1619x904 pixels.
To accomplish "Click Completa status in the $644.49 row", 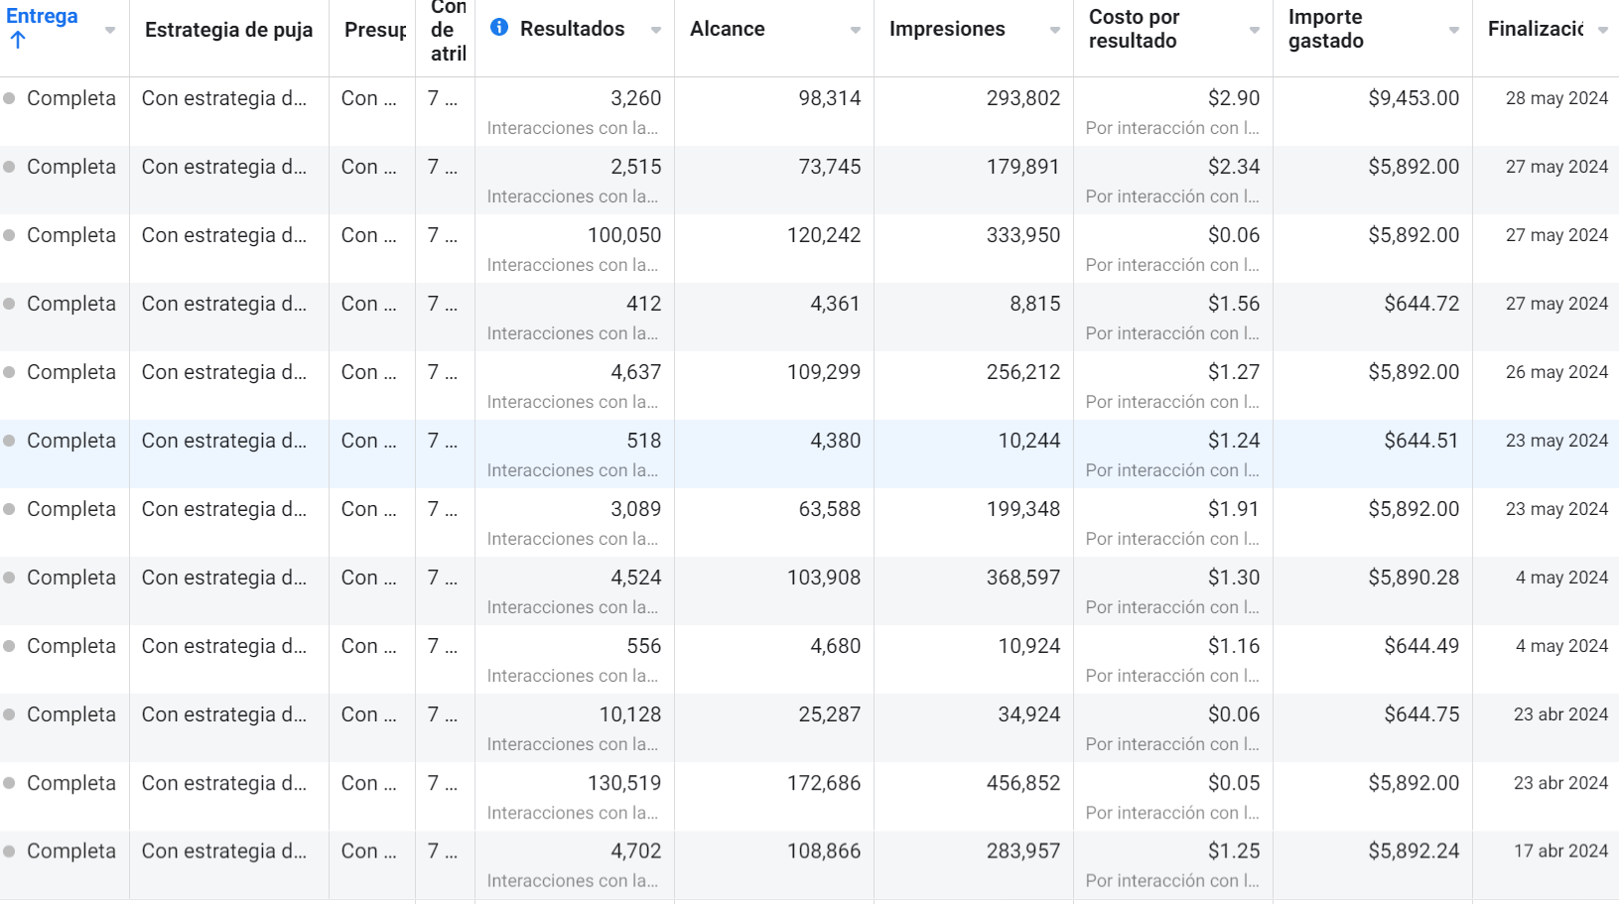I will [x=71, y=646].
